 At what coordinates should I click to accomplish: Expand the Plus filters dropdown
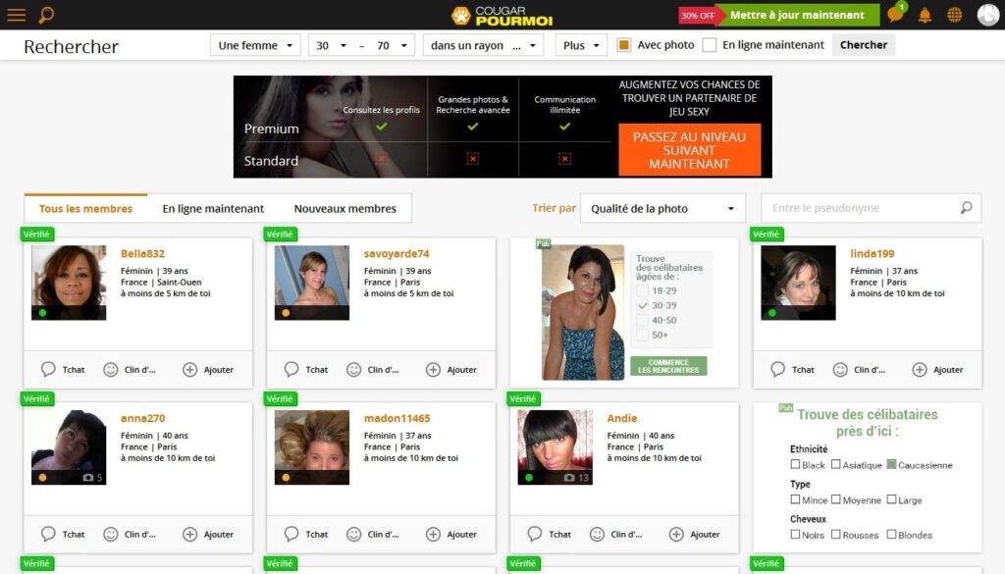coord(581,45)
